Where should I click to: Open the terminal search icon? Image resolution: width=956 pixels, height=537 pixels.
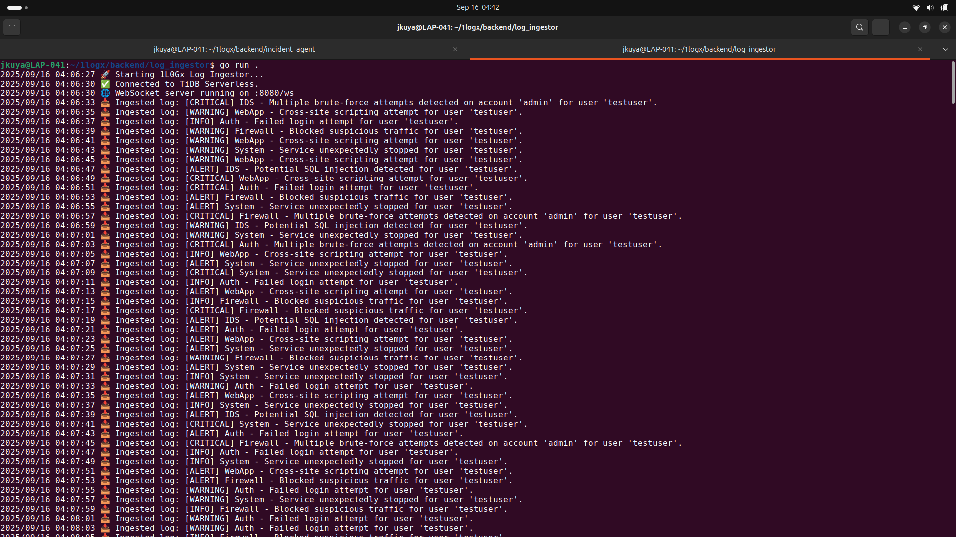click(859, 27)
